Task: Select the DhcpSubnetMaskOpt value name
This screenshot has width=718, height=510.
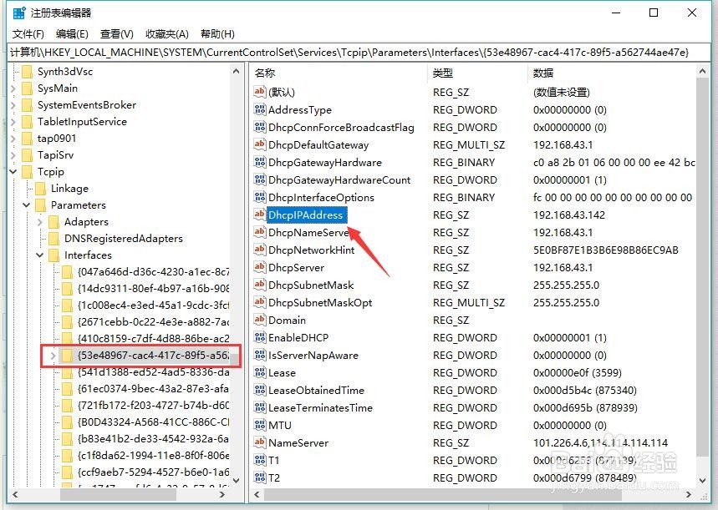Action: pyautogui.click(x=320, y=302)
